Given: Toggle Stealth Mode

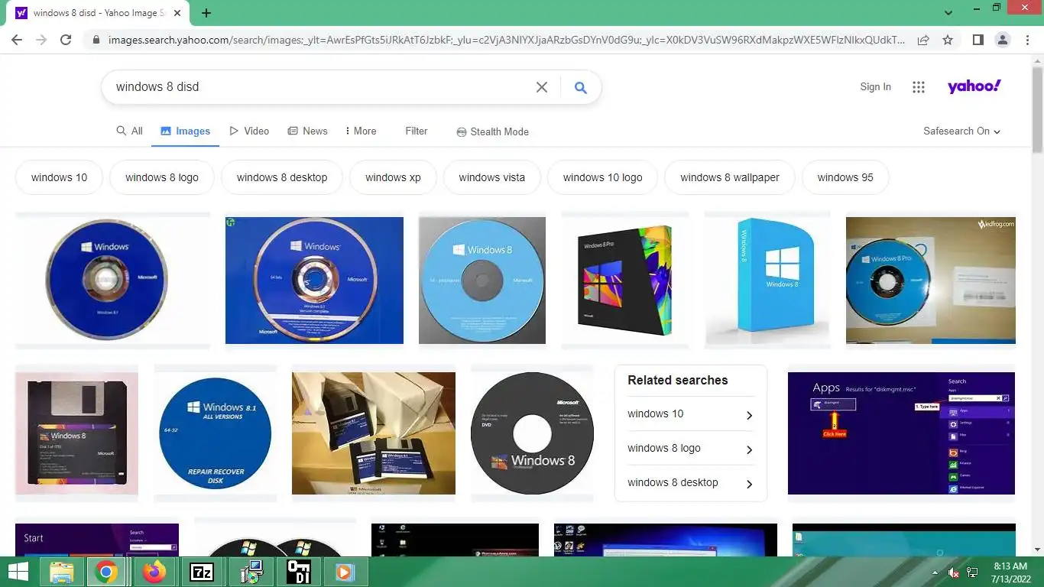Looking at the screenshot, I should pyautogui.click(x=492, y=131).
